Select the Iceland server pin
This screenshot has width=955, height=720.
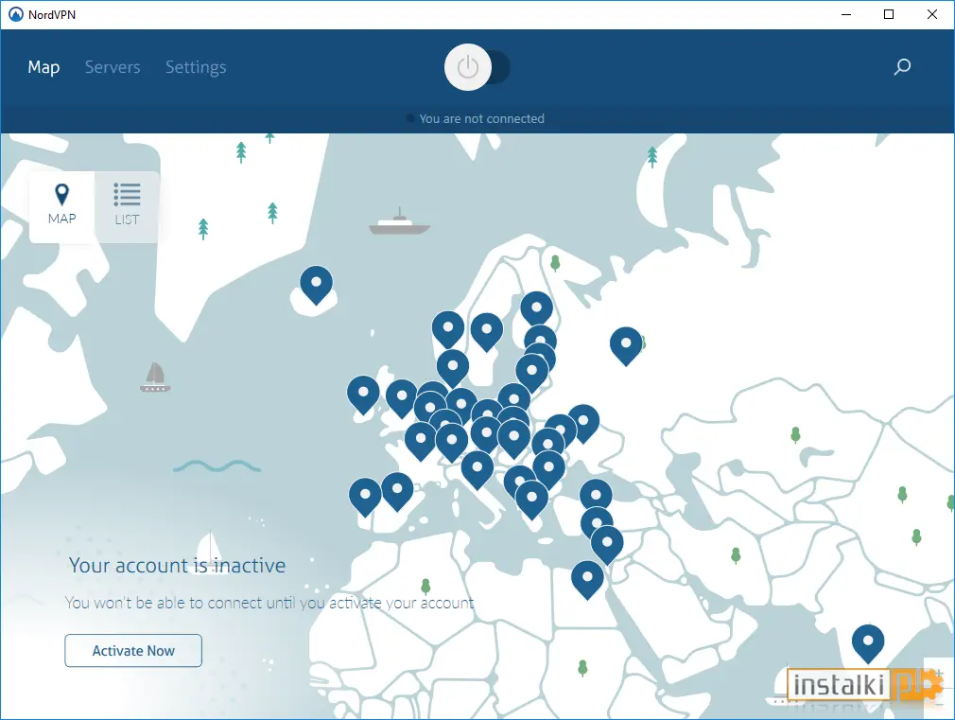click(316, 283)
